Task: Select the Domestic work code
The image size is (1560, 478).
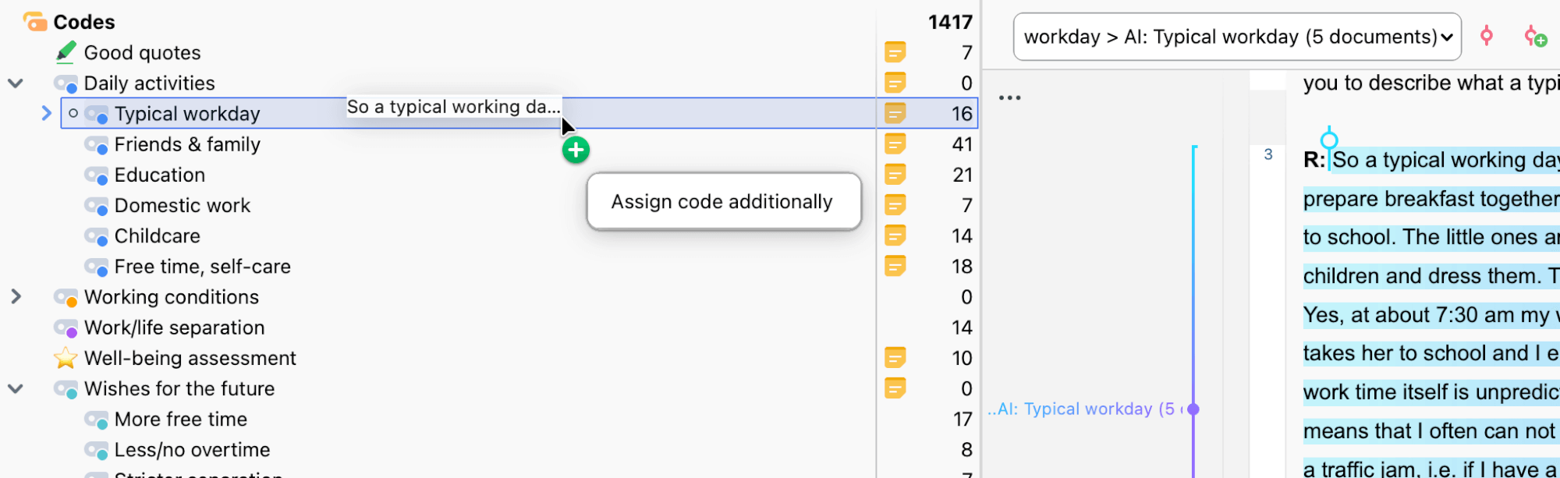Action: 183,205
